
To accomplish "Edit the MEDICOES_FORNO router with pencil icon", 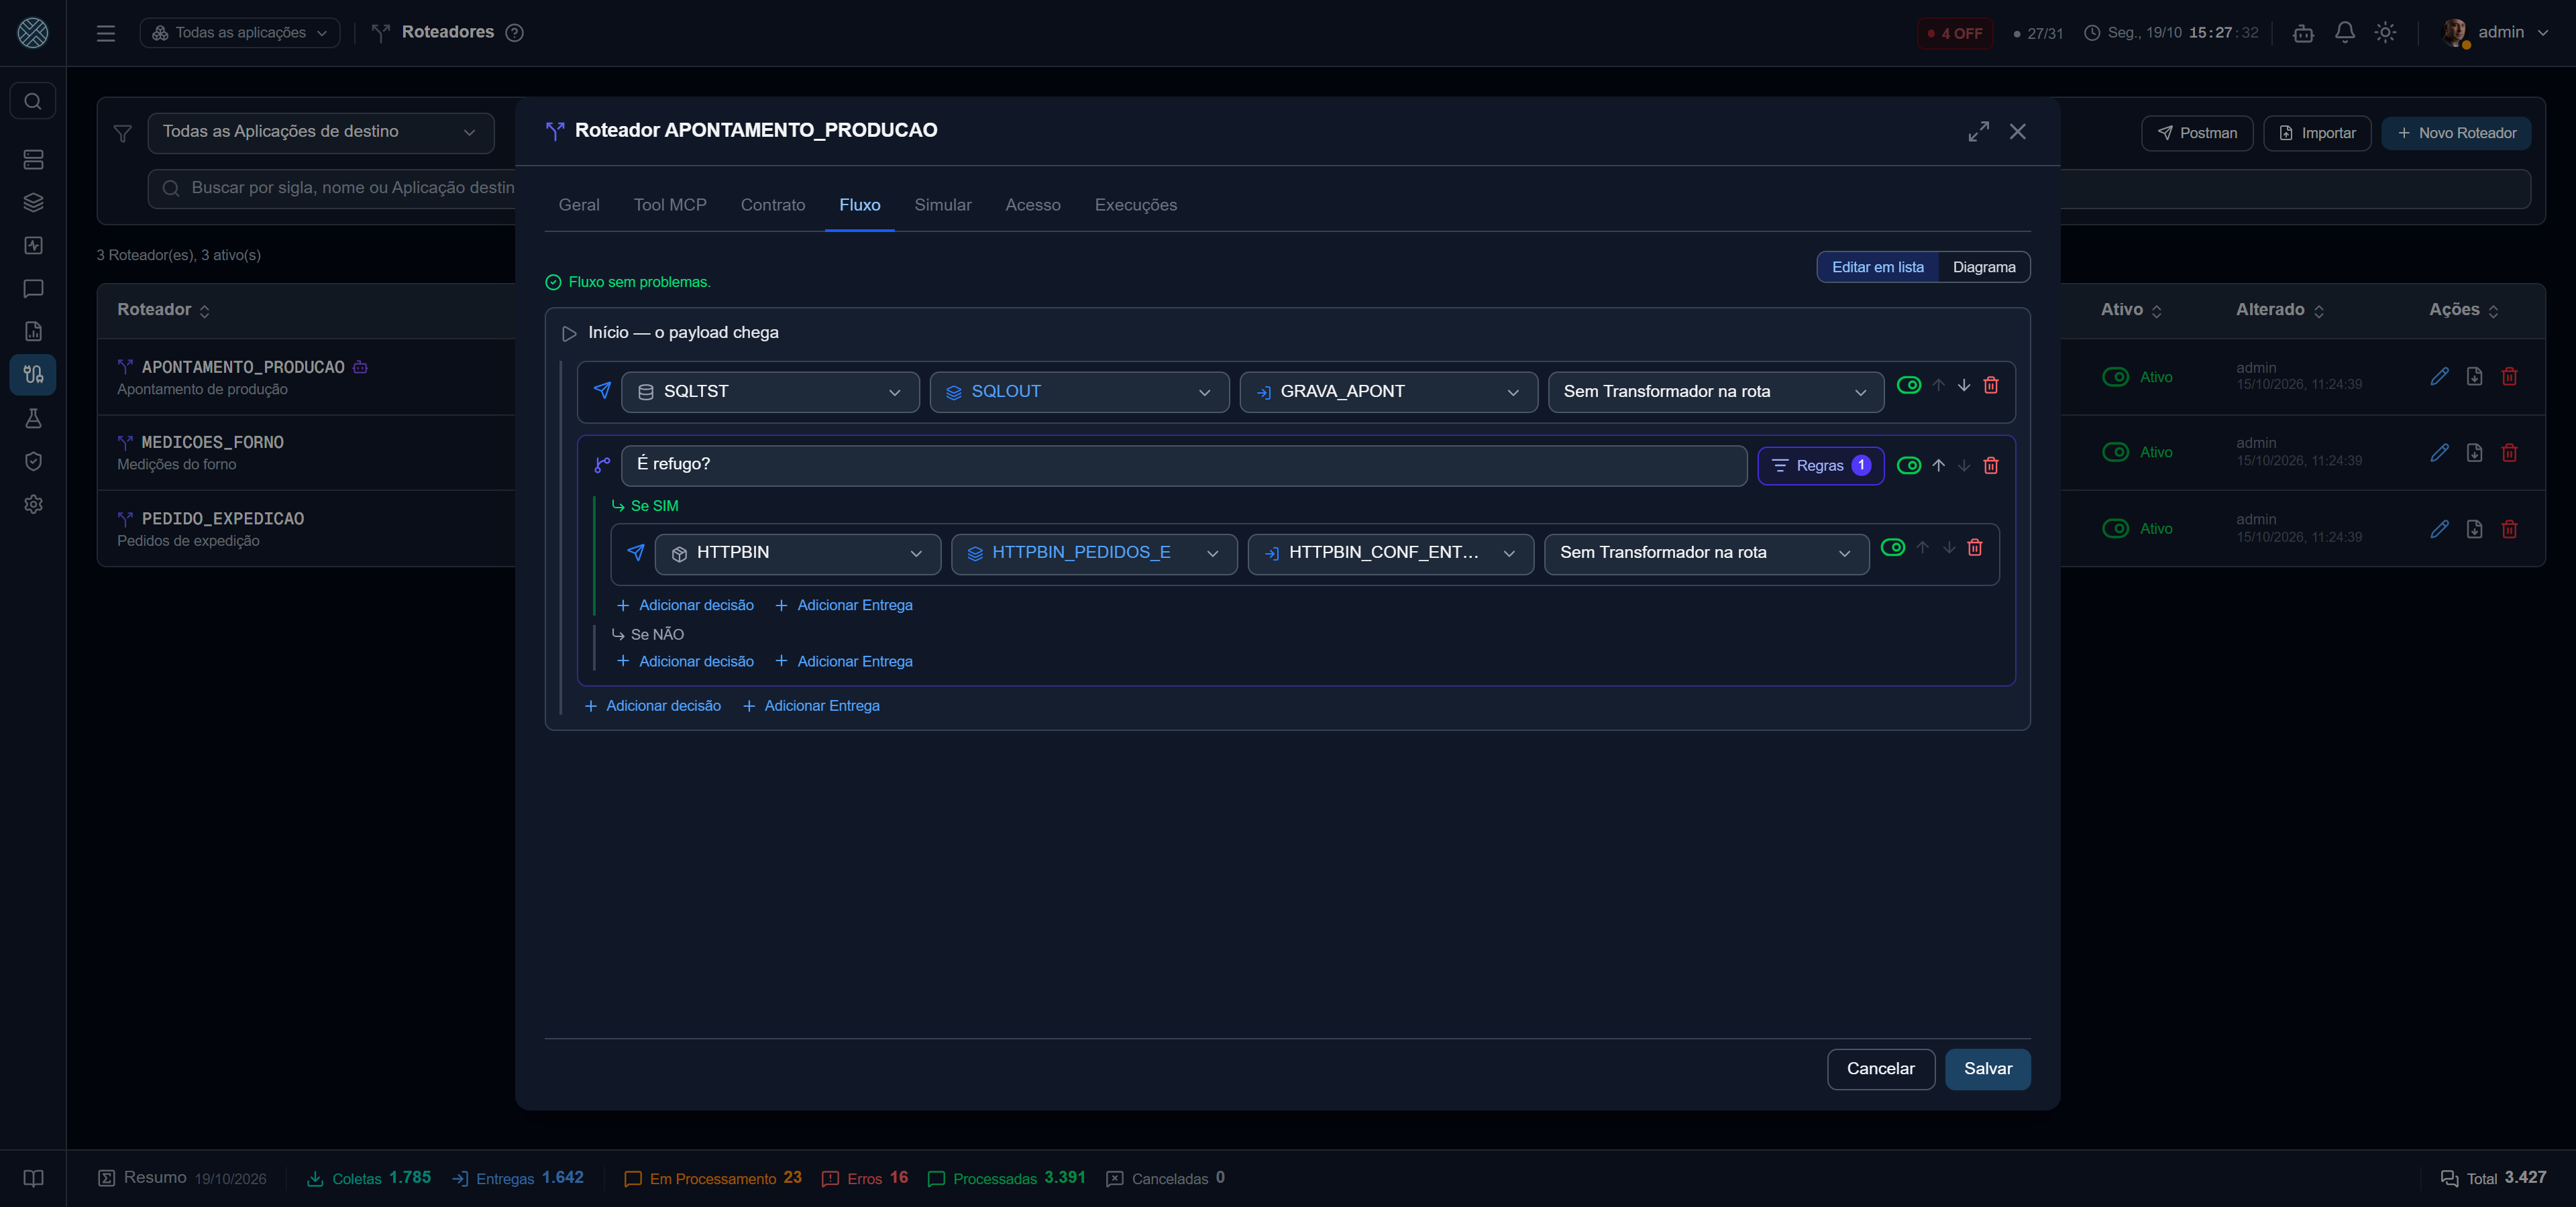I will (x=2439, y=453).
